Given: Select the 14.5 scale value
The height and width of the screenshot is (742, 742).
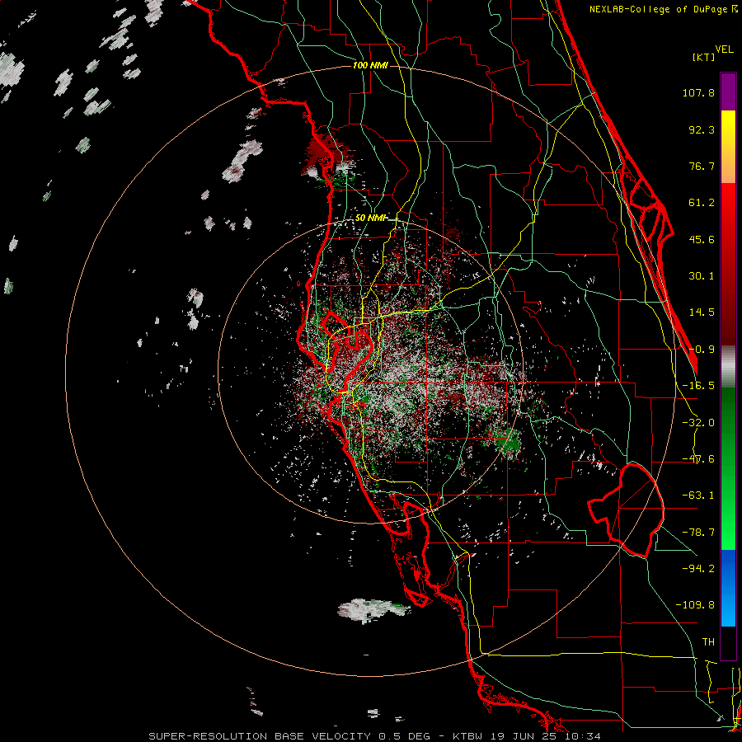Looking at the screenshot, I should point(702,312).
